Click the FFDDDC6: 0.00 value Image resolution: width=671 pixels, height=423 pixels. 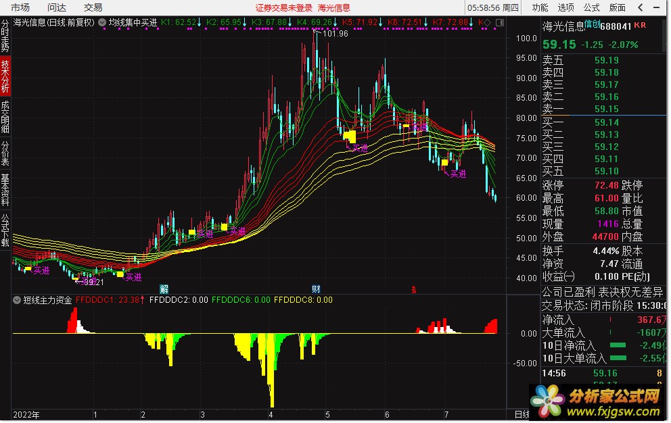click(241, 300)
